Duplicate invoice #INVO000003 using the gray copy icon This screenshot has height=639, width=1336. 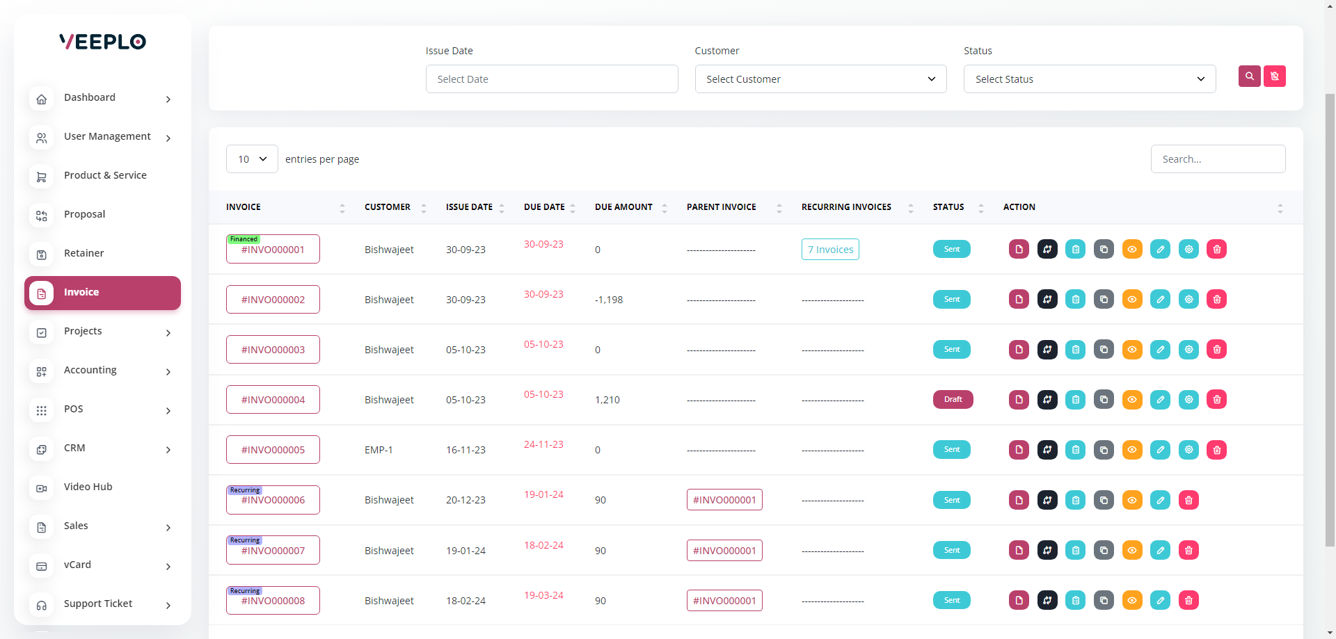(1104, 350)
